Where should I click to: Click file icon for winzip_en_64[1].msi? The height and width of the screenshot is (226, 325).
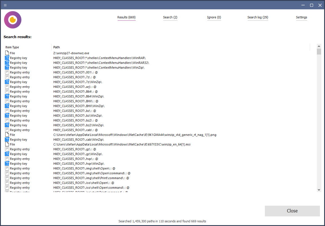[x=7, y=144]
